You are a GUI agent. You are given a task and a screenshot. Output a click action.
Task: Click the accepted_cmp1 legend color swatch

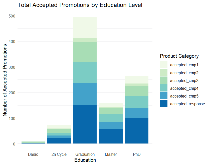pyautogui.click(x=164, y=65)
